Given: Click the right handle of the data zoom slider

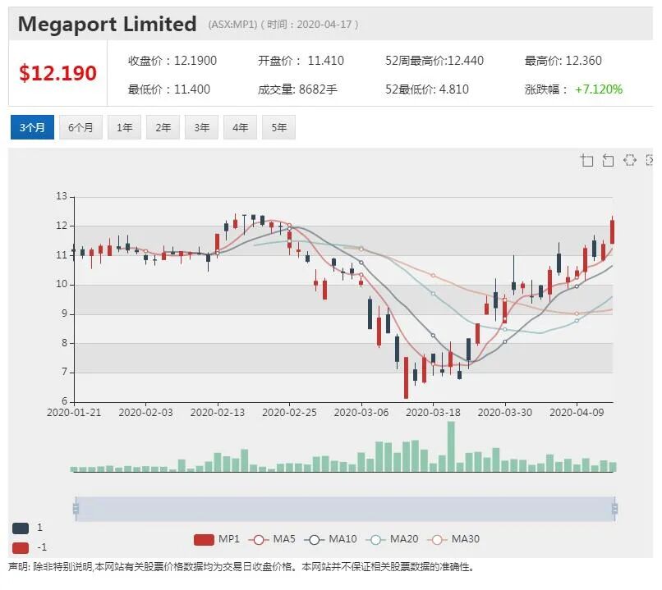Looking at the screenshot, I should (x=614, y=509).
